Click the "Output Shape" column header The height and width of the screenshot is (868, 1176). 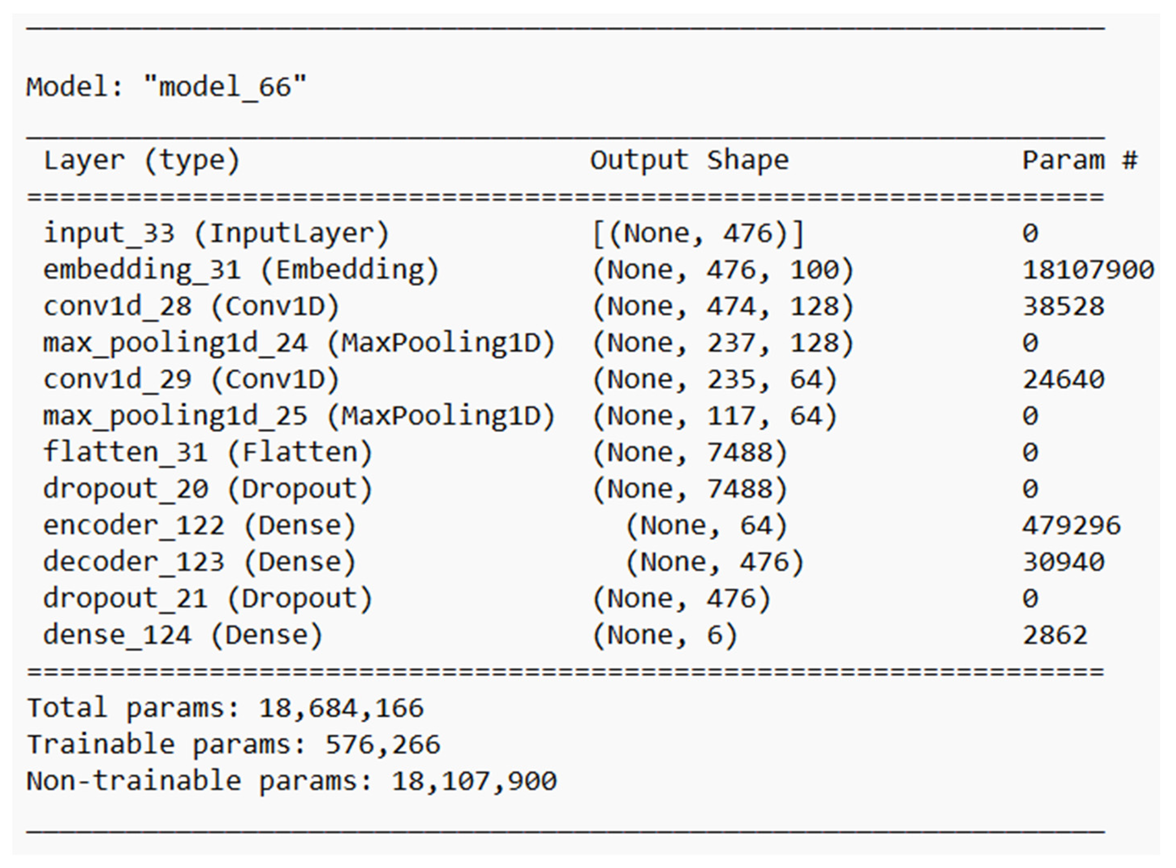tap(689, 160)
